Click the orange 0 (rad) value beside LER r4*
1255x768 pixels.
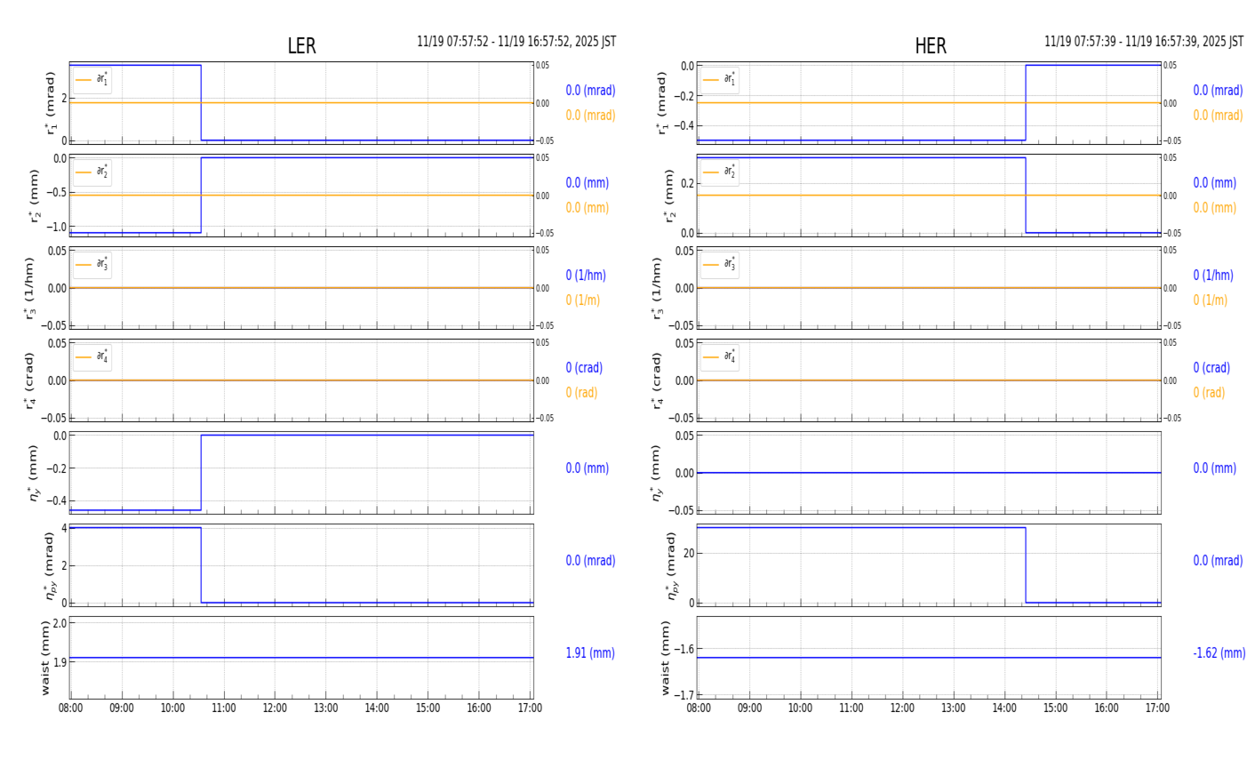tap(581, 393)
